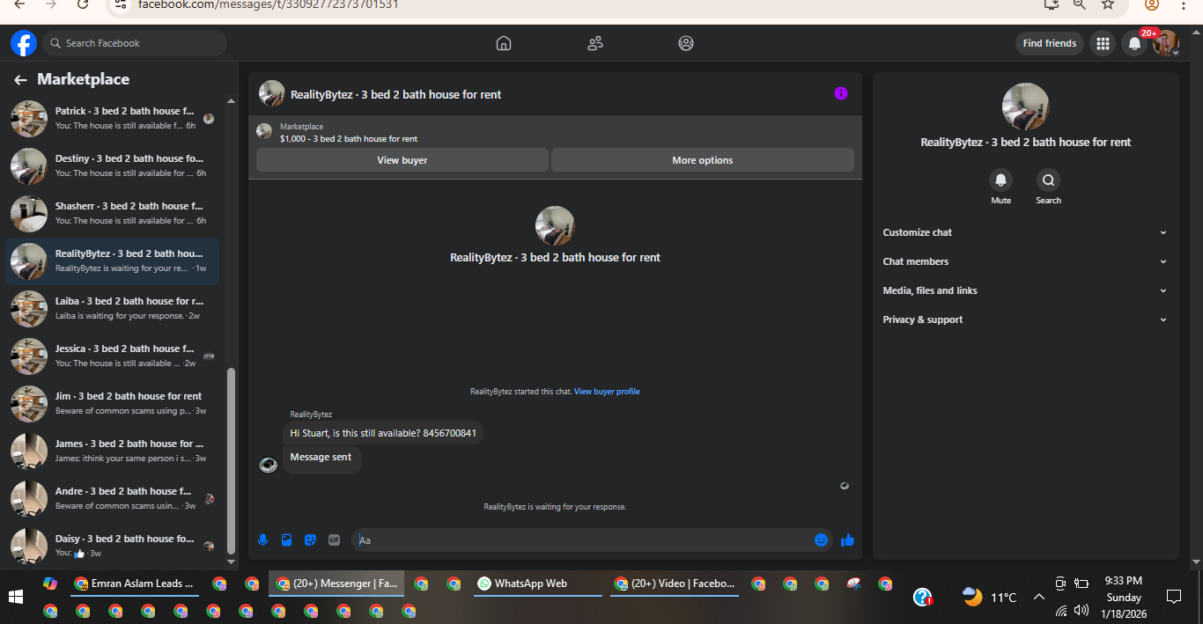Open the Windows Start button
This screenshot has height=624, width=1203.
click(x=15, y=597)
